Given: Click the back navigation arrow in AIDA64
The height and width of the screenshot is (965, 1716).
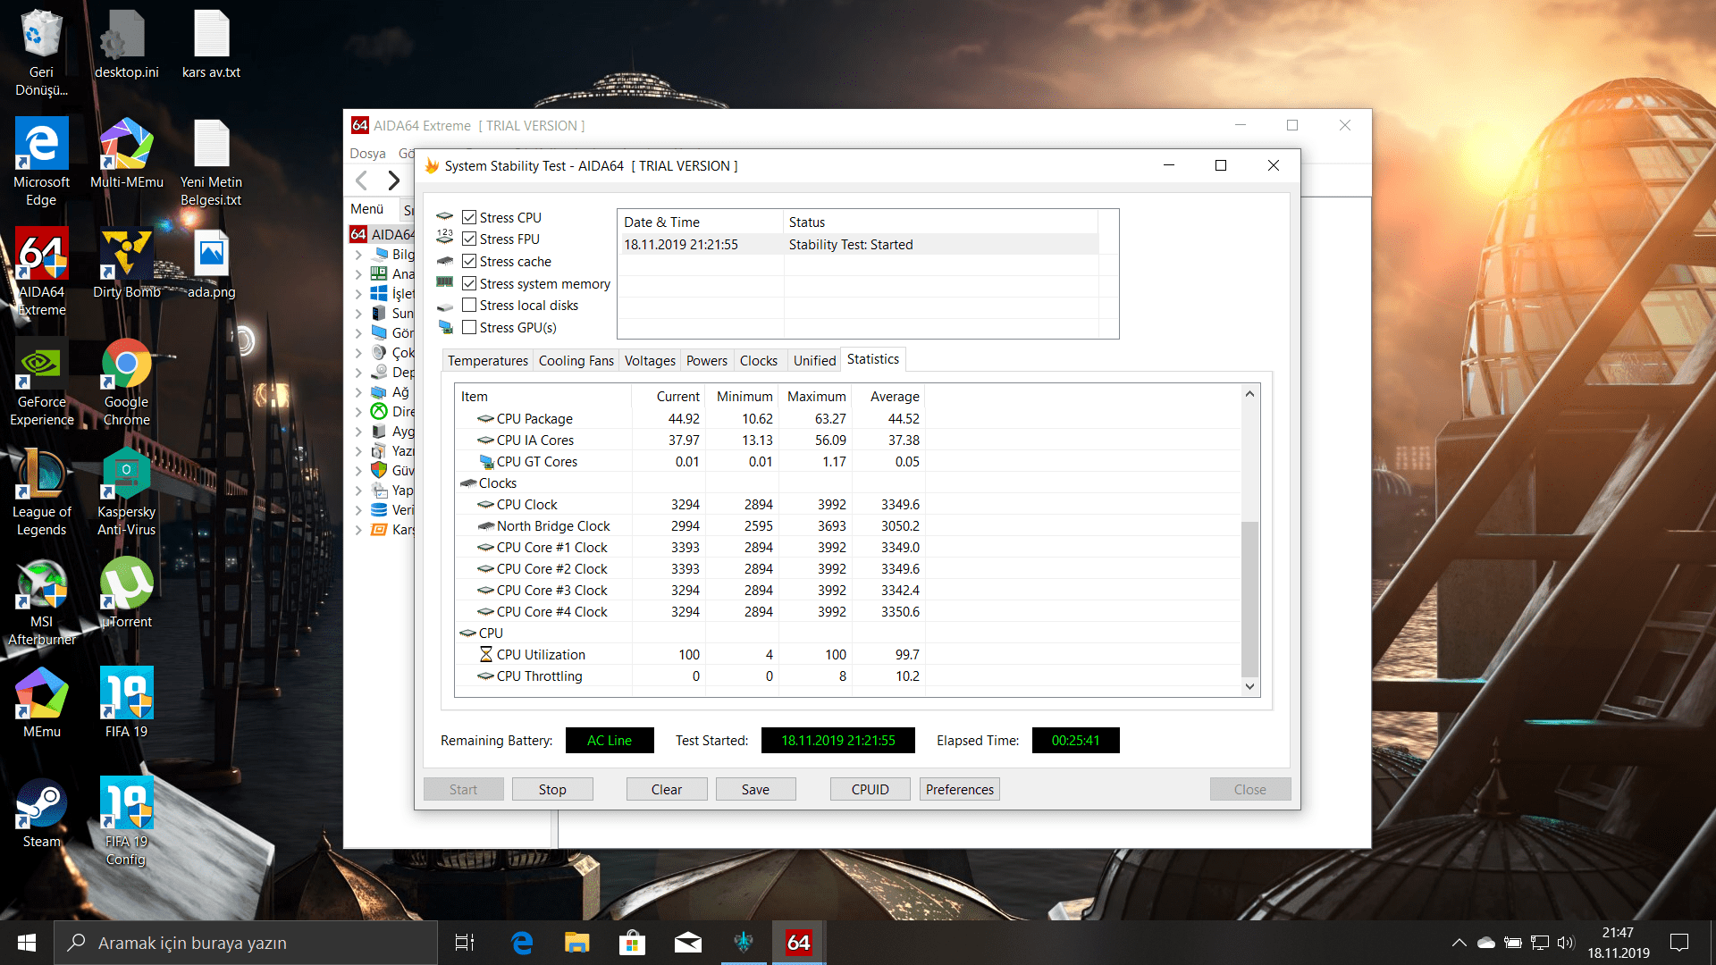Looking at the screenshot, I should (361, 180).
